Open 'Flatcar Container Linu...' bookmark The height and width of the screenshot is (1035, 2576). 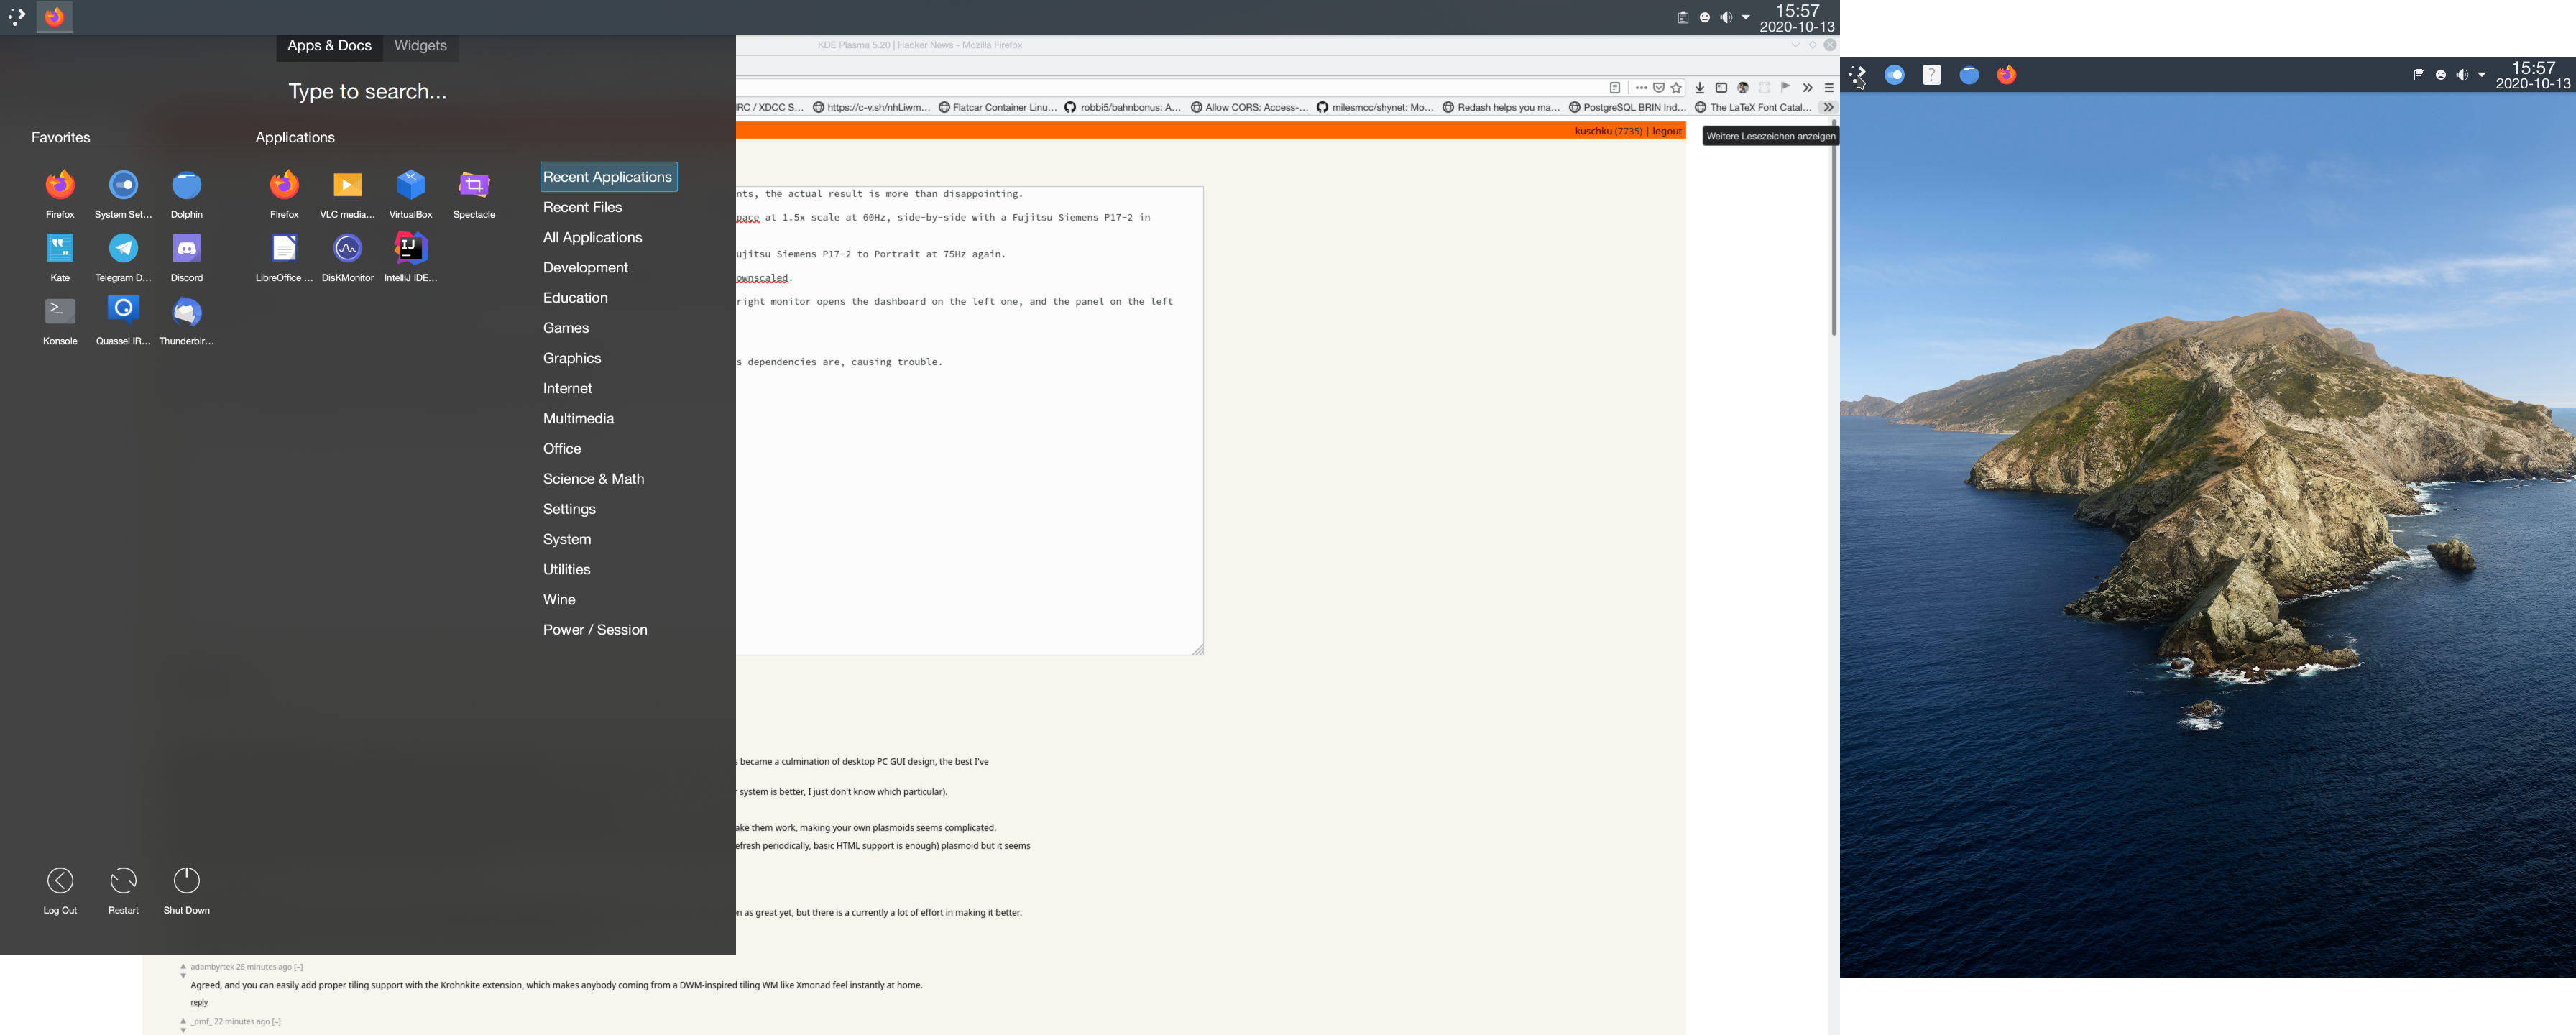pos(997,107)
